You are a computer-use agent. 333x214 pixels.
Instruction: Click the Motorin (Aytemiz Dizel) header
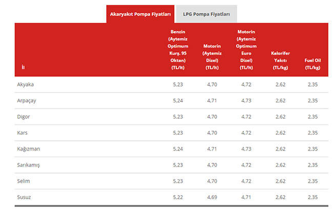[212, 56]
